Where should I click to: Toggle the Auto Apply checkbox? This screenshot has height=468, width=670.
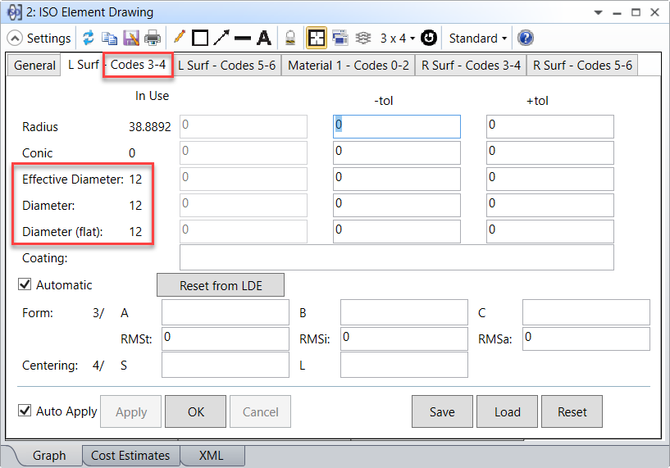25,411
